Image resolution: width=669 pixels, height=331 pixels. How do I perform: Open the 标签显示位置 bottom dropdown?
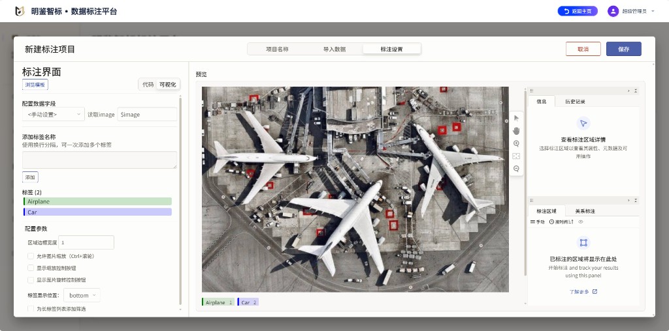click(x=82, y=295)
